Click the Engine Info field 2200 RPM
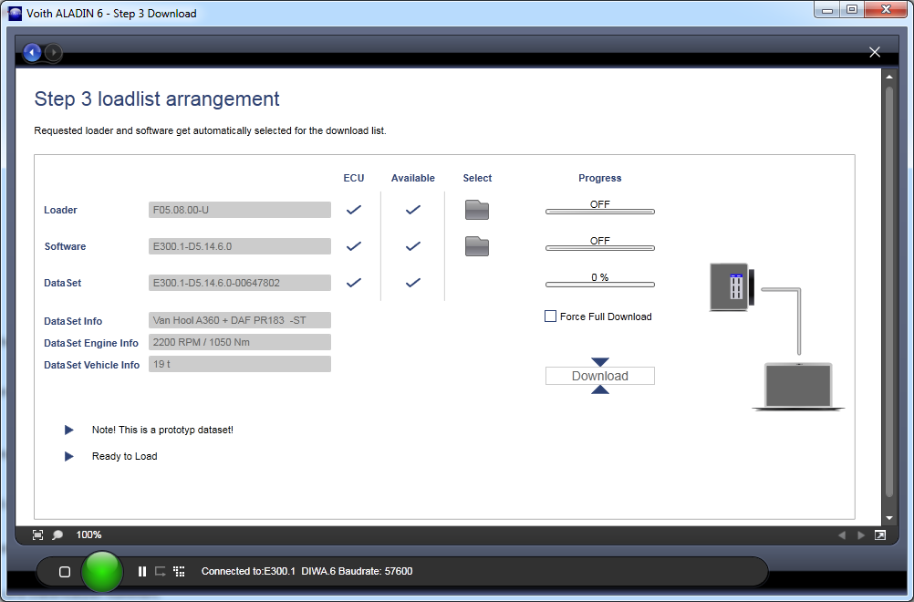Screen dimensions: 914x602 pyautogui.click(x=240, y=342)
